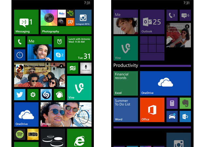Open the calendar tile Lunch with Antonio
The image size is (206, 147).
[79, 48]
